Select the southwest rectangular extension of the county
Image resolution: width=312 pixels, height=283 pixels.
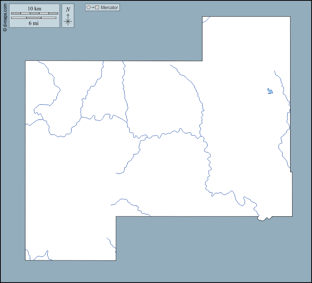click(71, 238)
